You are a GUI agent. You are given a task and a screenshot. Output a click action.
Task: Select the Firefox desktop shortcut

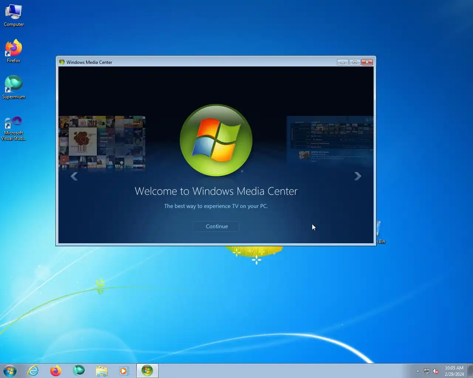tap(14, 51)
